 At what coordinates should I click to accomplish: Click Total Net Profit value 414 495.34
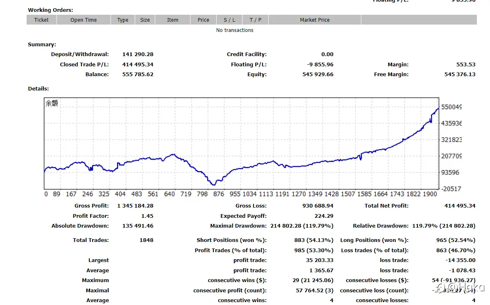[460, 206]
